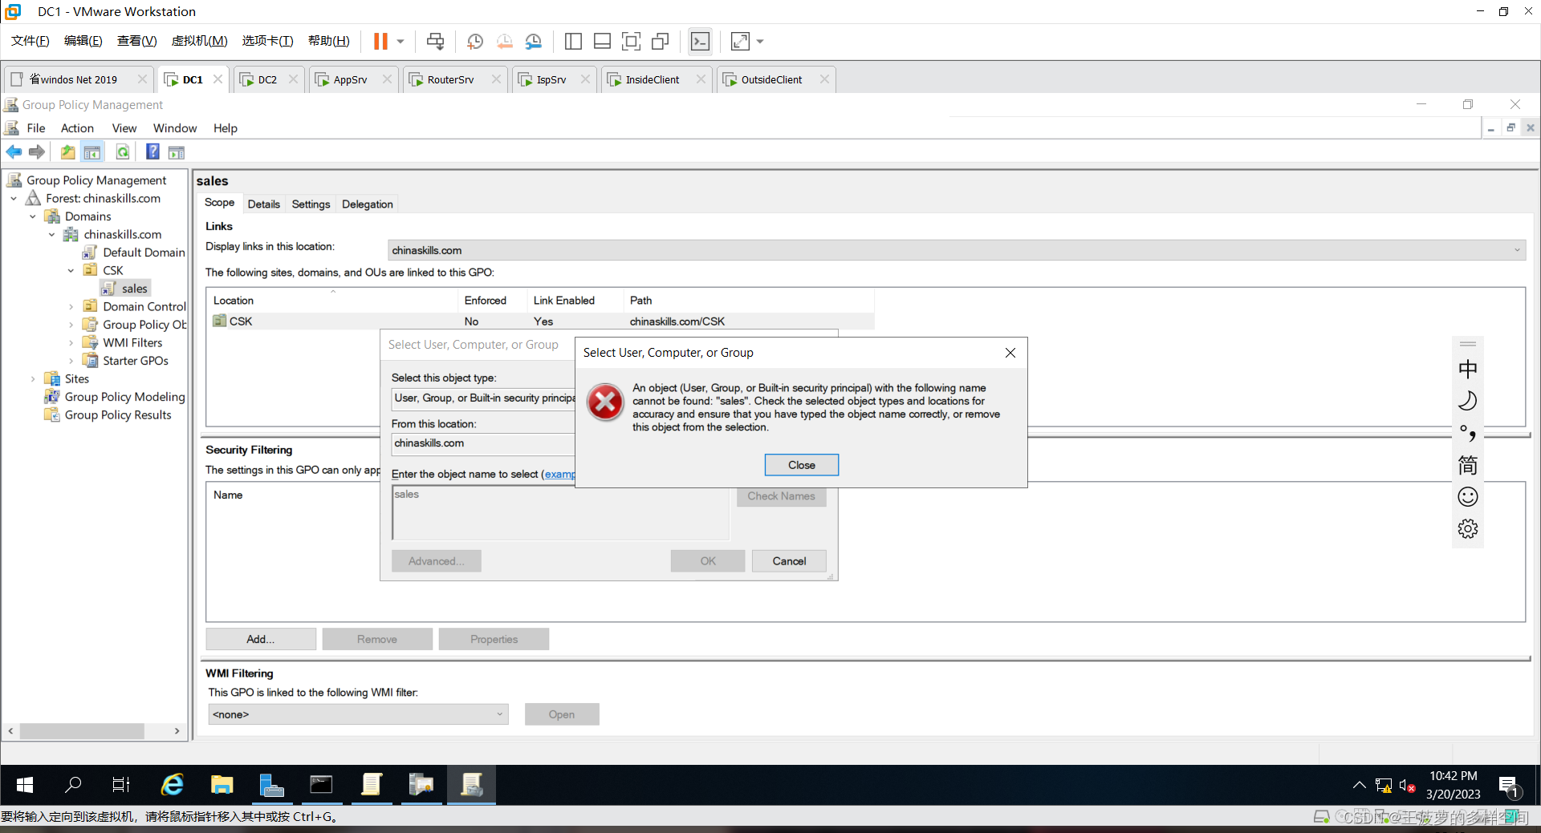
Task: Click the Refresh toolbar icon
Action: coord(123,152)
